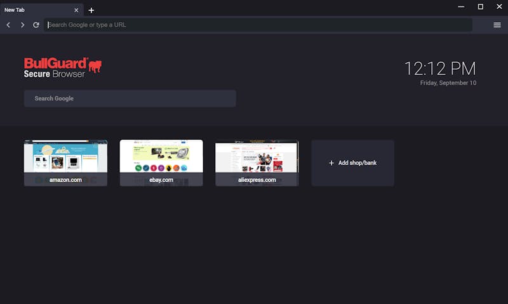Close the browser window

tap(499, 6)
